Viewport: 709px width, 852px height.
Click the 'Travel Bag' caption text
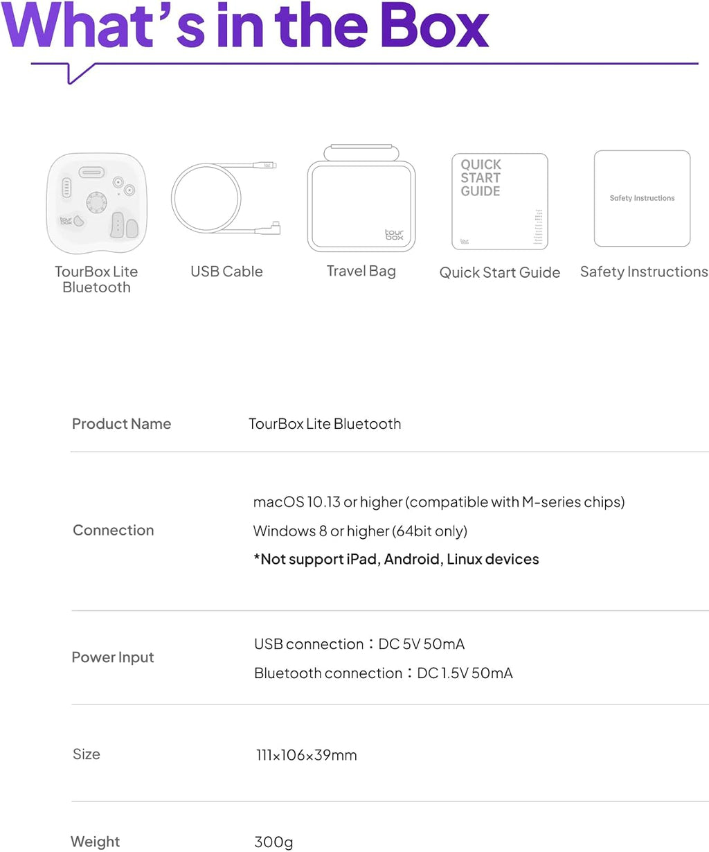(361, 272)
